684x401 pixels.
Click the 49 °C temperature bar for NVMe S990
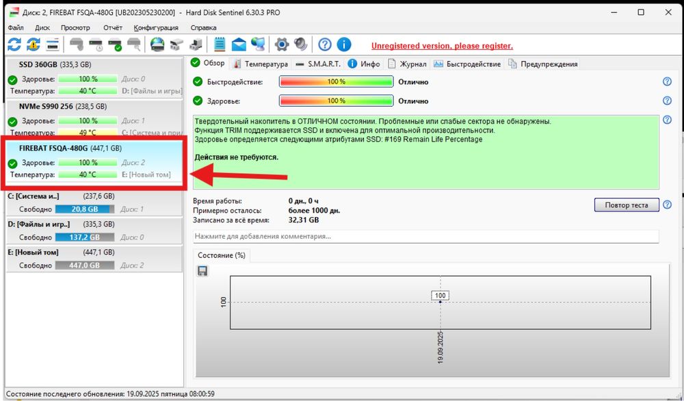[x=88, y=132]
